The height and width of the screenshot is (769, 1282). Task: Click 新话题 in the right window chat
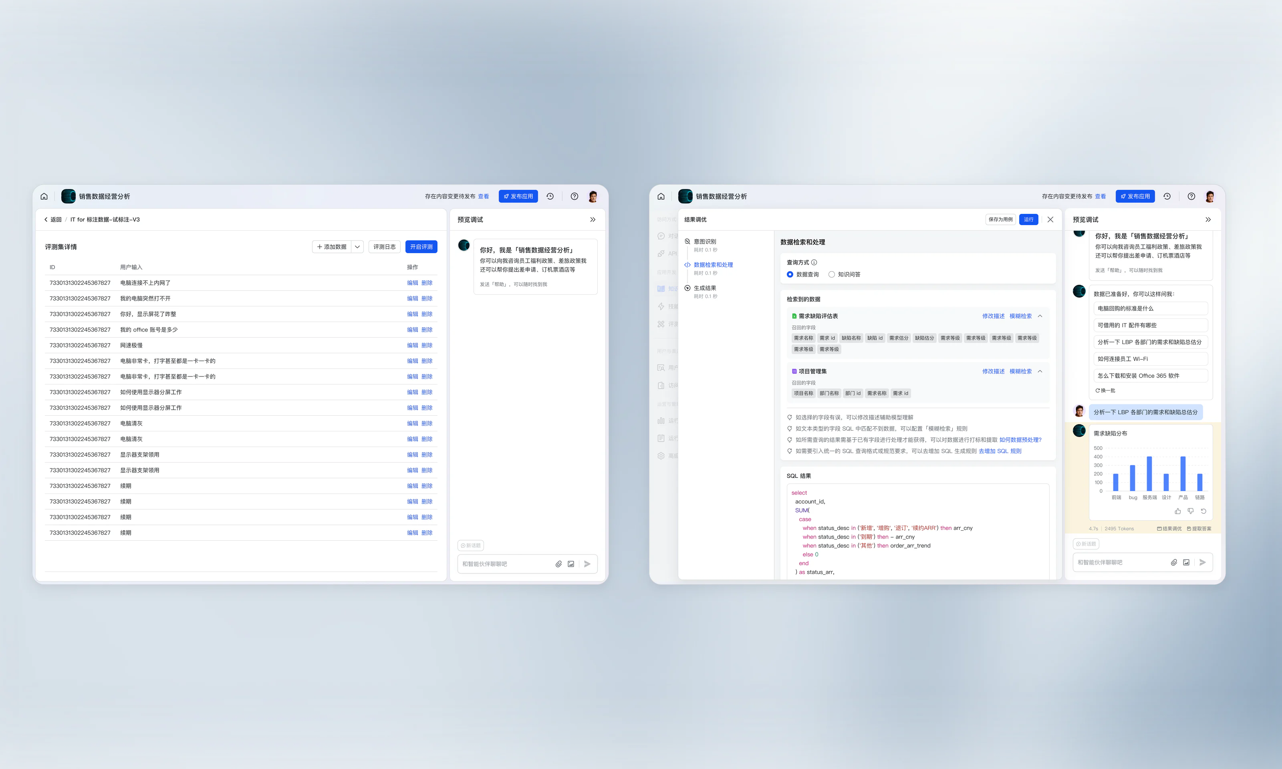[x=1086, y=544]
